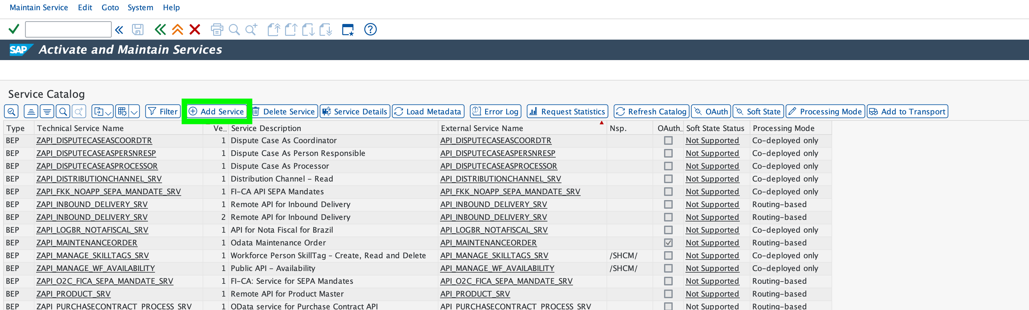Open a new GUI window icon
The image size is (1029, 310).
pos(348,29)
